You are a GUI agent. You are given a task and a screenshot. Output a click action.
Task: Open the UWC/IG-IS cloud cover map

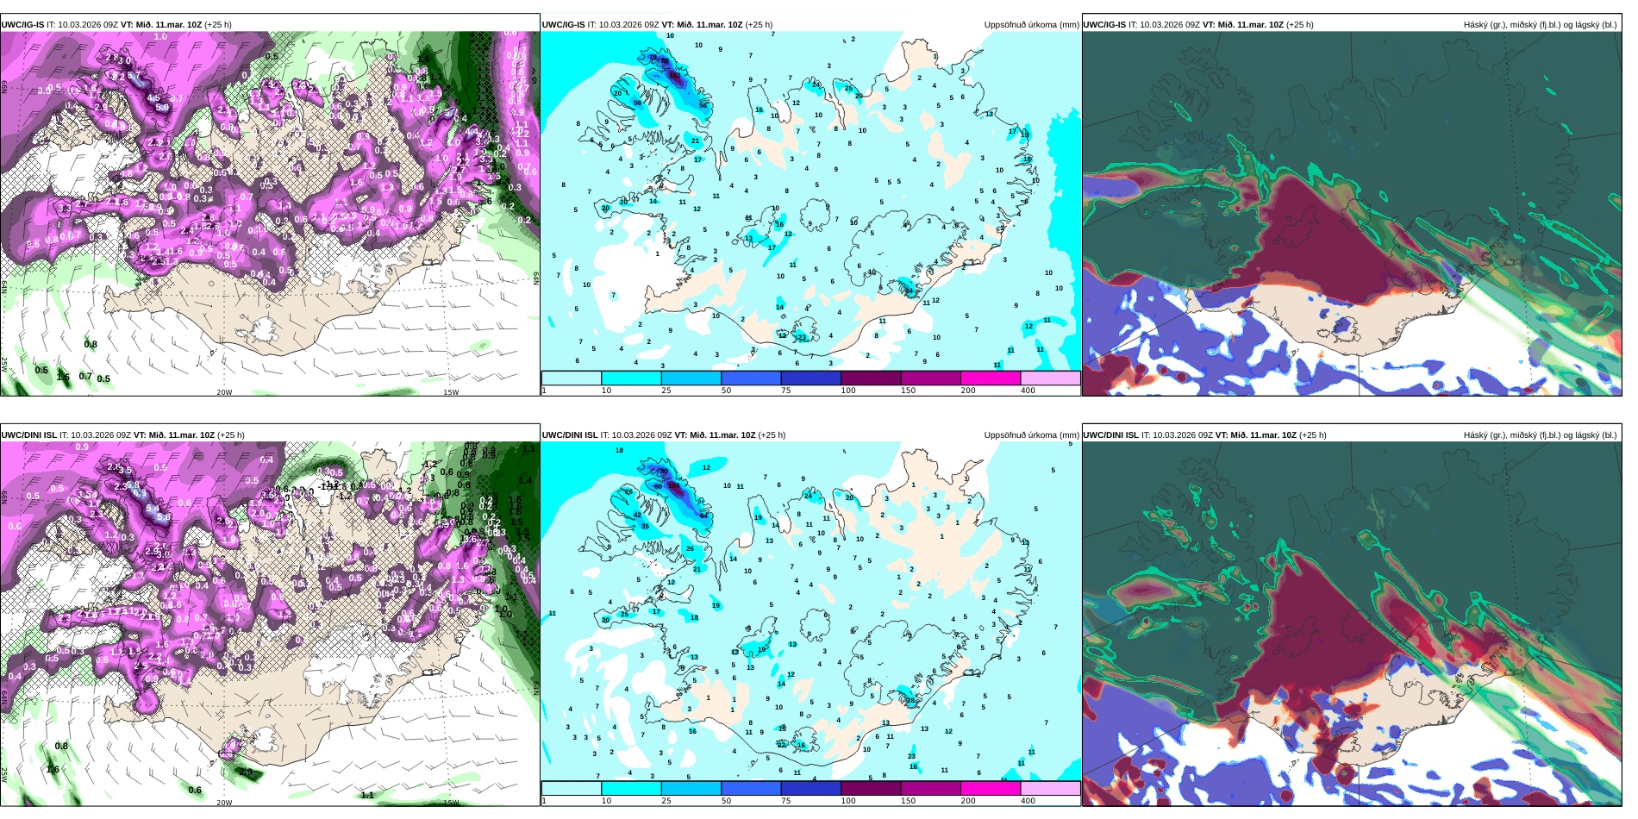(x=1352, y=214)
